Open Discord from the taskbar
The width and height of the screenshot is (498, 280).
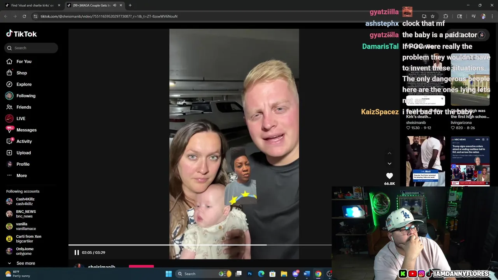[295, 274]
